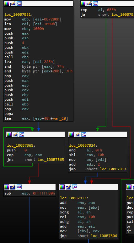The image size is (134, 243).
Task: Click the group nodes icon on loc_100B7B13 block
Action: (75, 187)
